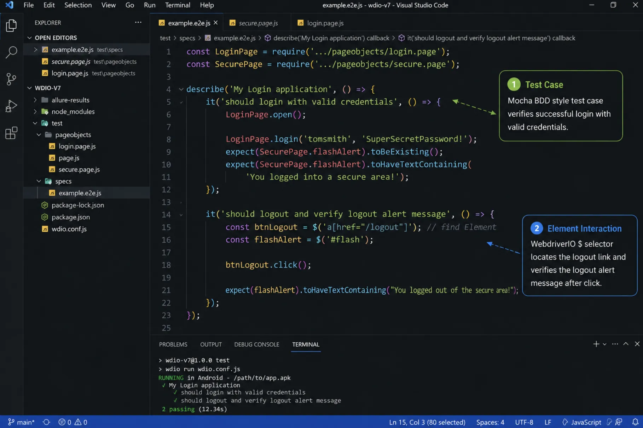Screen dimensions: 643x428
Task: Switch to the secure.page.js editor tab
Action: [x=257, y=23]
